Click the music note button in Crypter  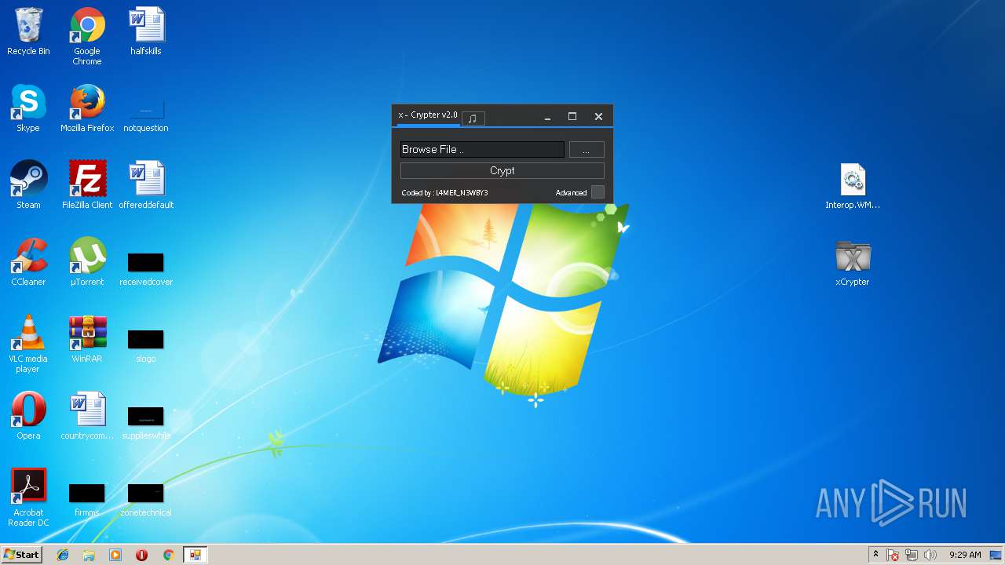473,118
